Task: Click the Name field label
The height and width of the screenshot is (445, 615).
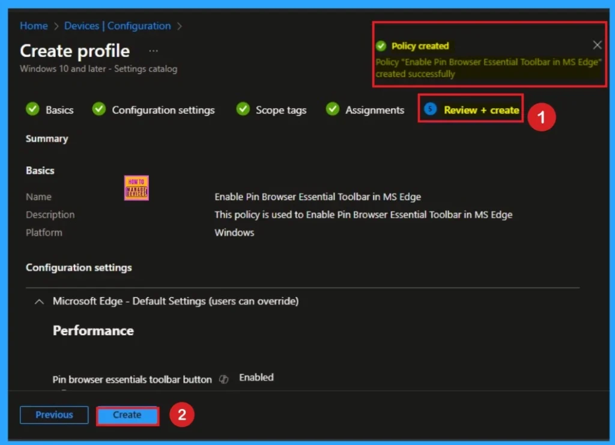Action: (x=38, y=196)
